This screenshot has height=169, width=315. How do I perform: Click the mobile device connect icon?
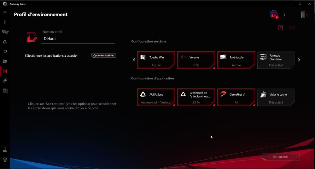click(304, 15)
